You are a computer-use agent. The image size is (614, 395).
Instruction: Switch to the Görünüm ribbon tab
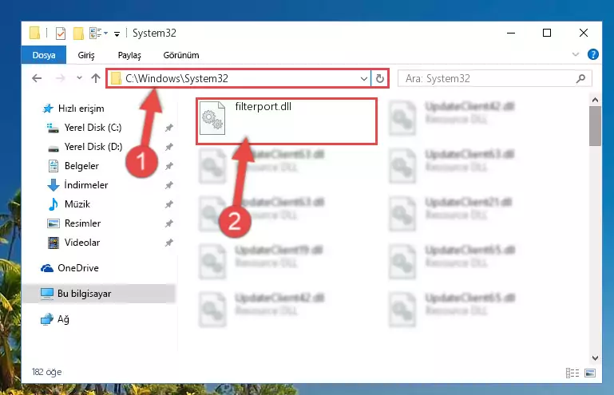[181, 55]
